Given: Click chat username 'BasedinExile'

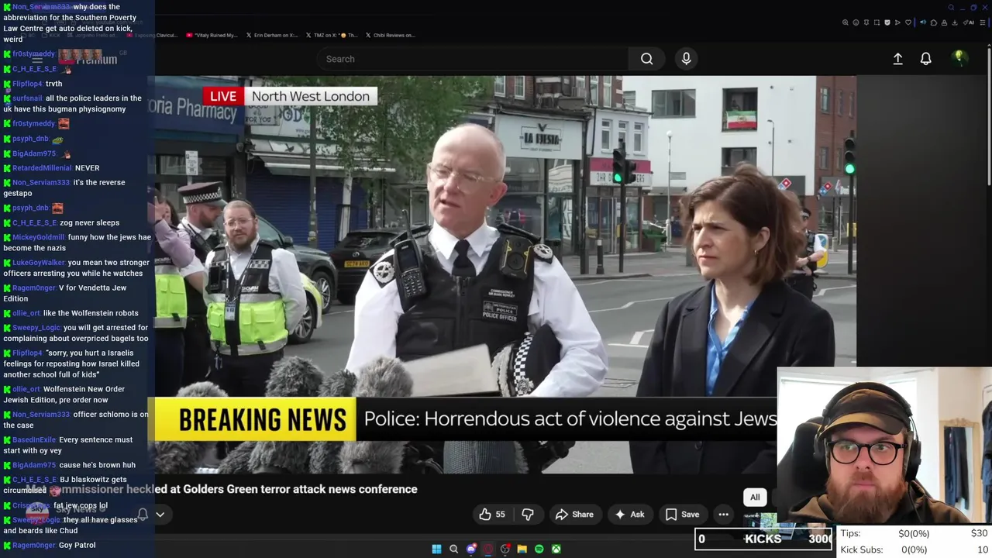Looking at the screenshot, I should pos(34,440).
